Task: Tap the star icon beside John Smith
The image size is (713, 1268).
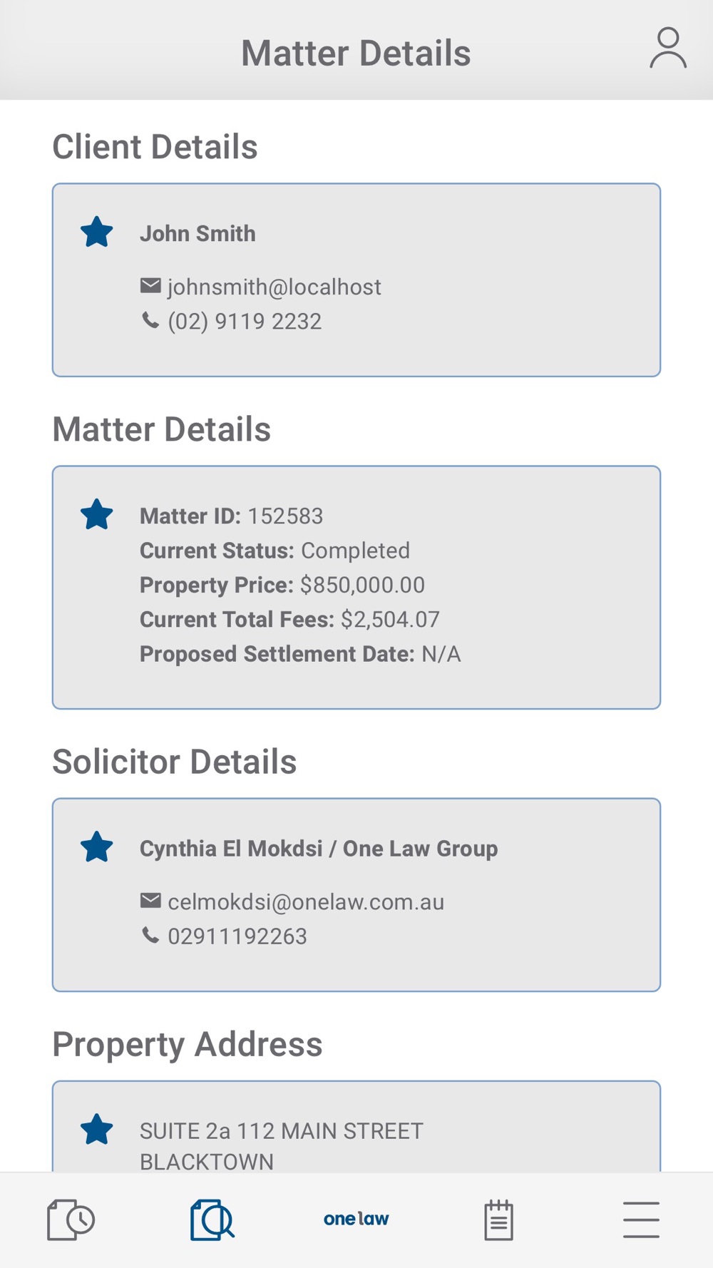Action: pos(97,232)
